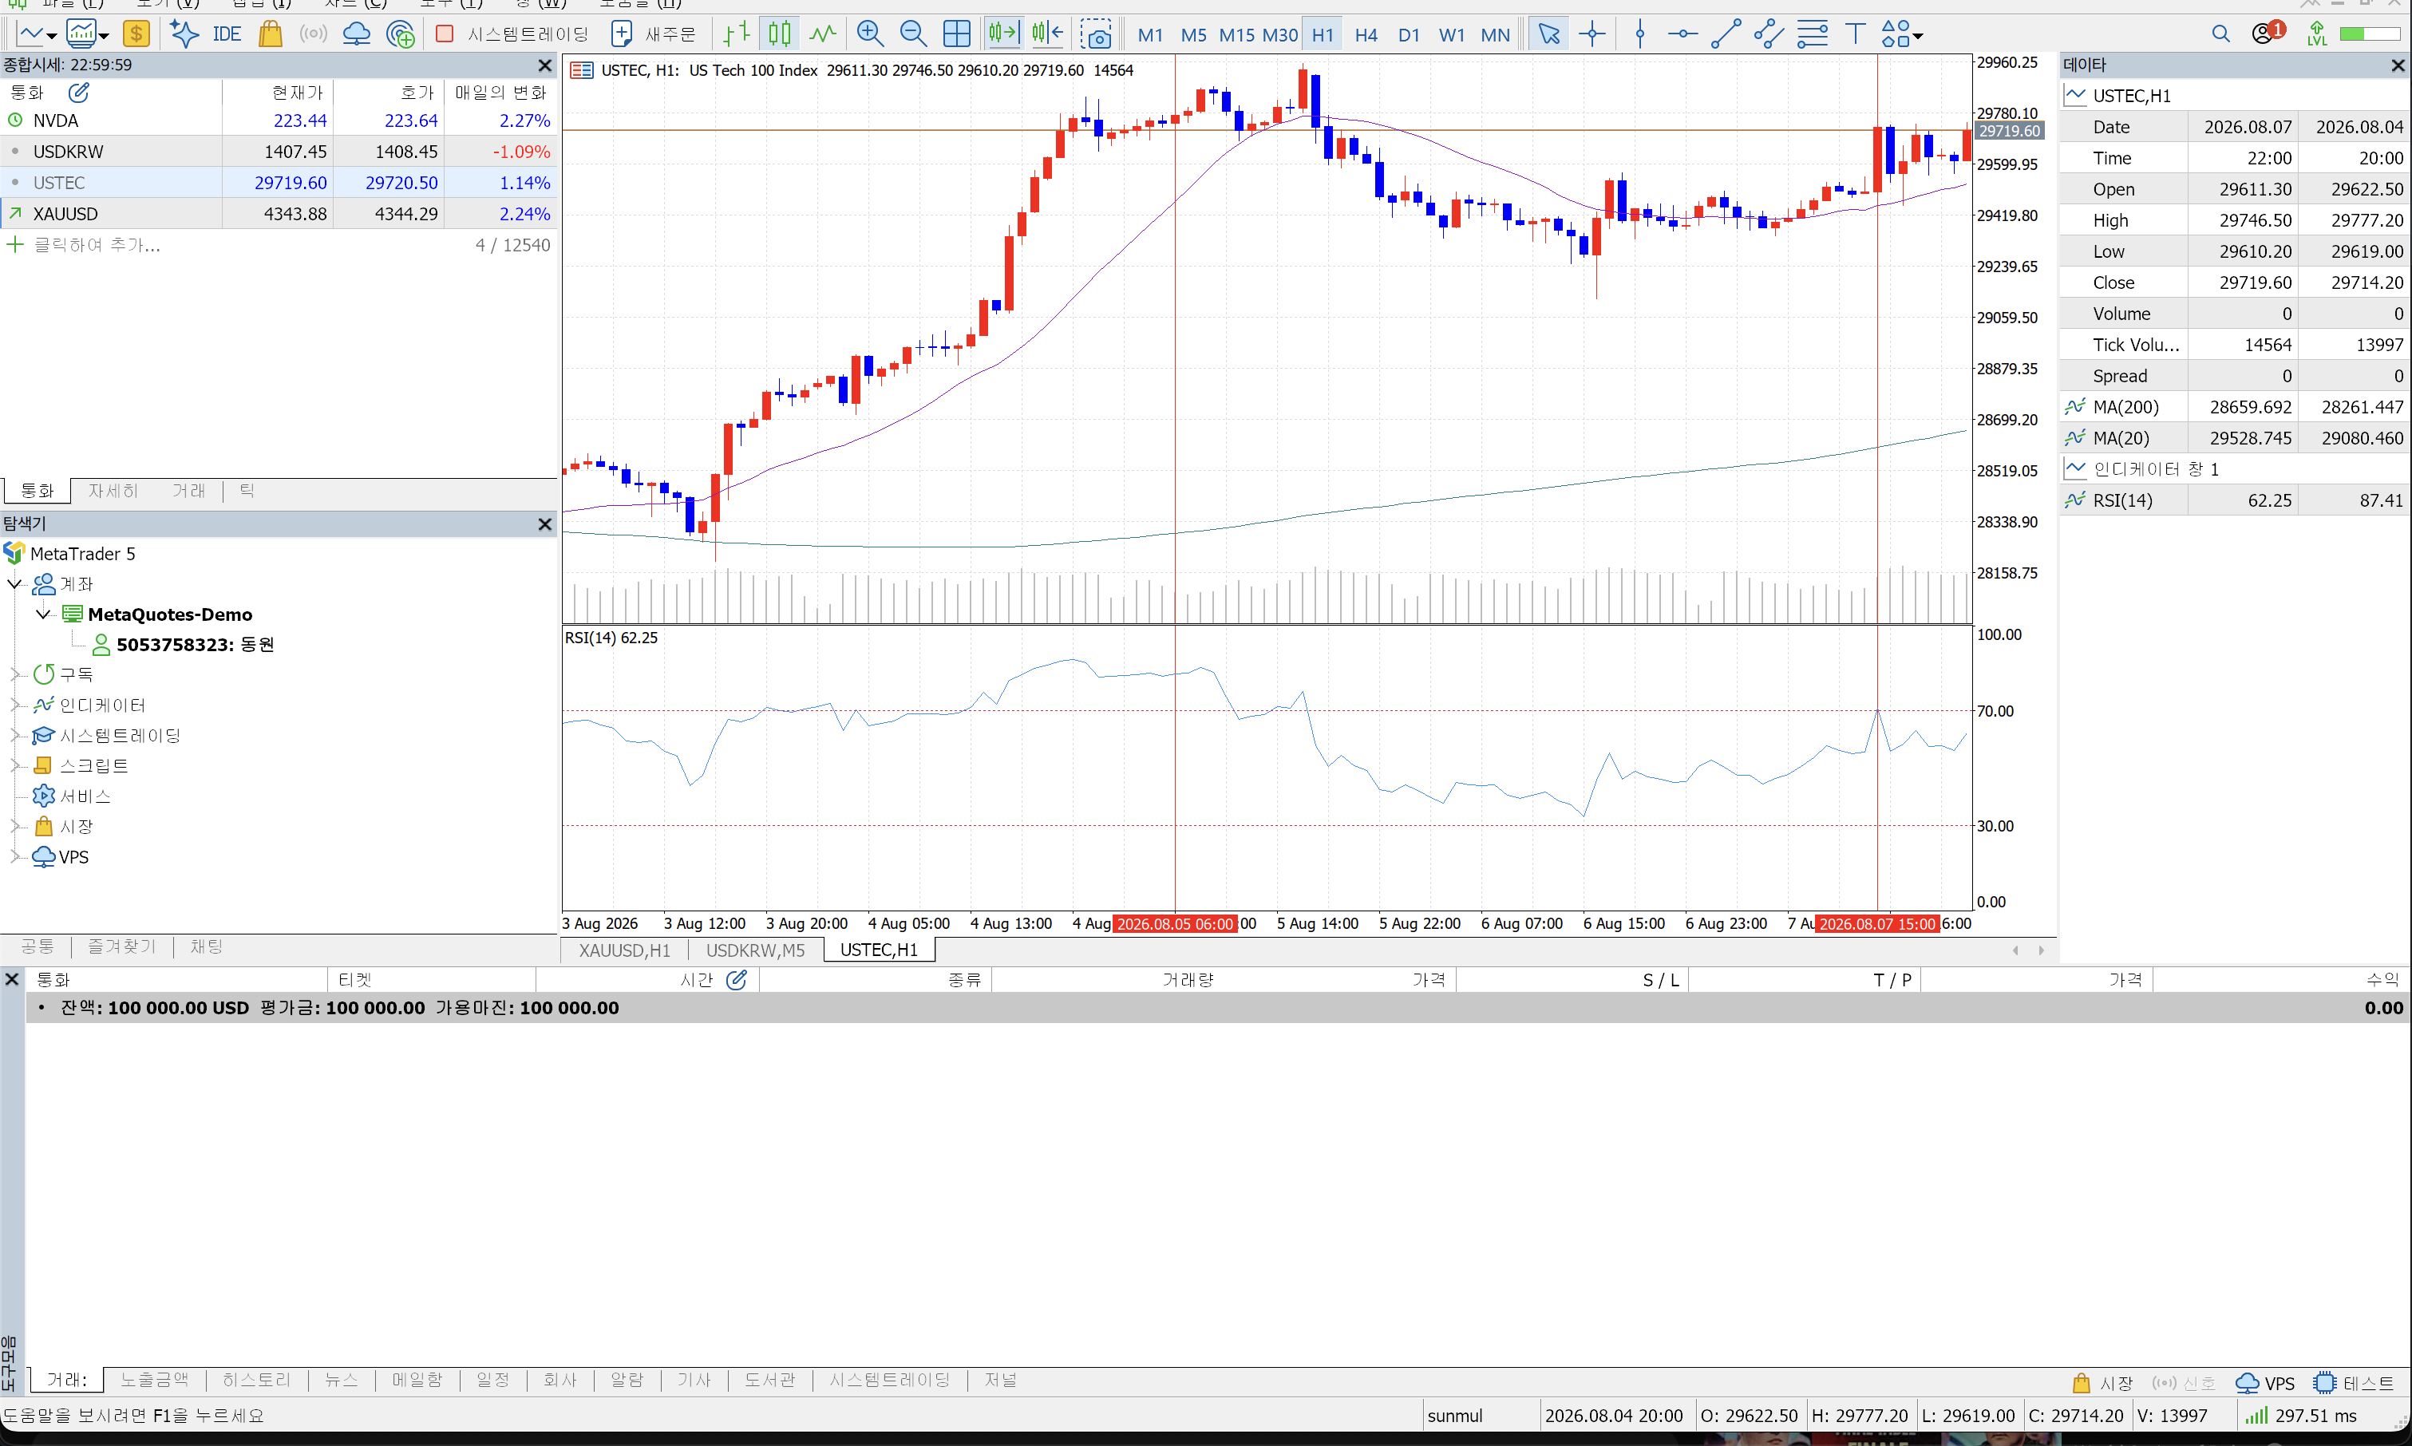The width and height of the screenshot is (2412, 1446).
Task: Select the M15 timeframe
Action: coord(1236,35)
